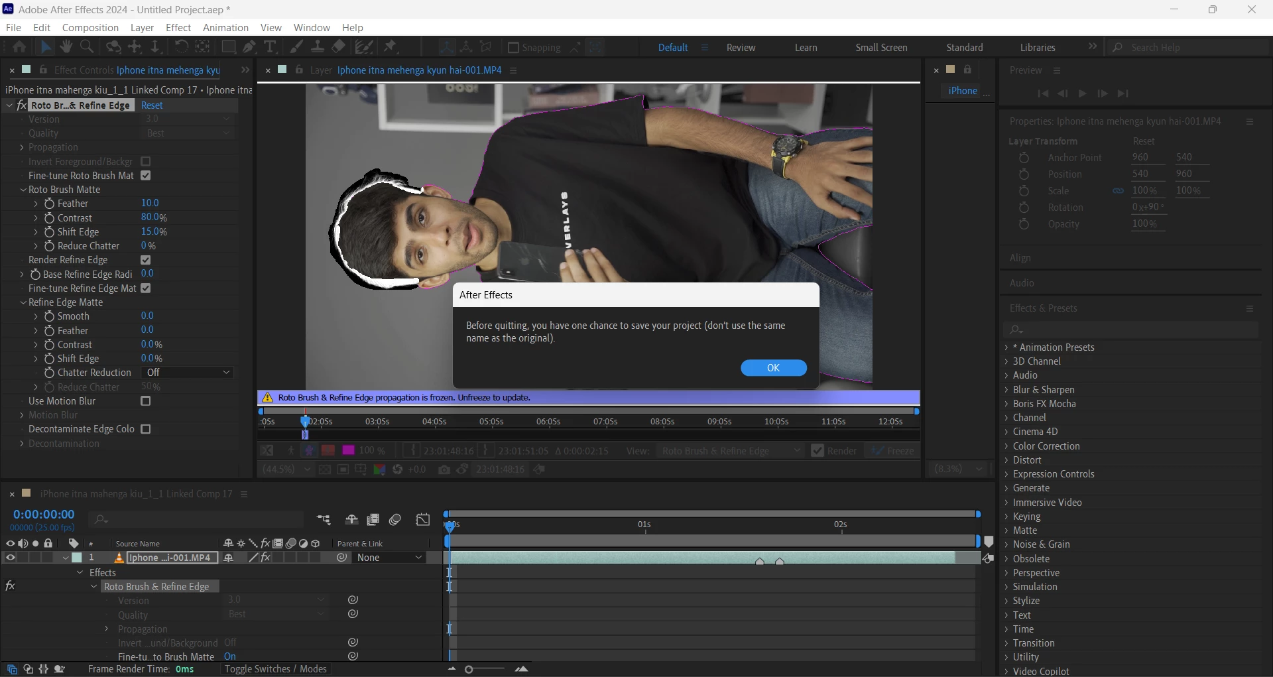The height and width of the screenshot is (677, 1273).
Task: Select the Eraser tool
Action: [339, 47]
